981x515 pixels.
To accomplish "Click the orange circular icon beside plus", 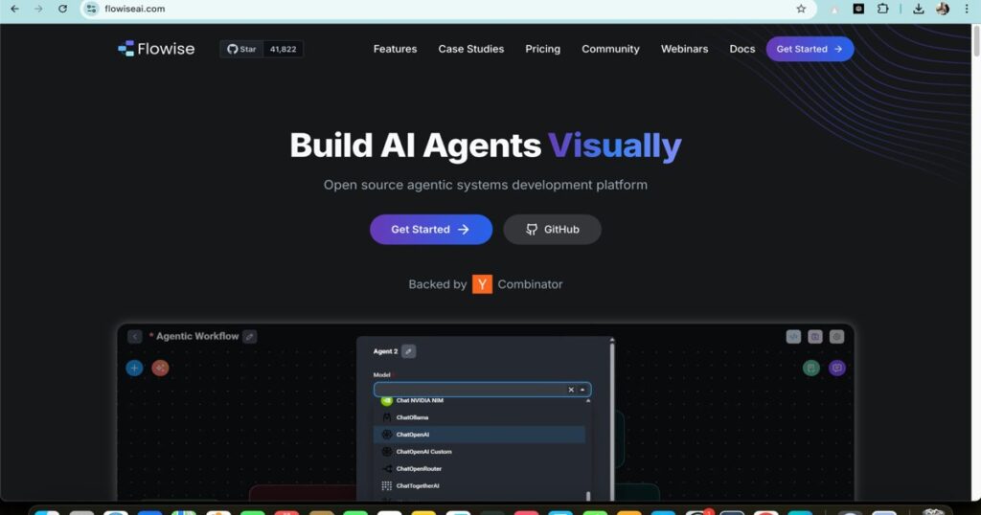I will tap(160, 369).
